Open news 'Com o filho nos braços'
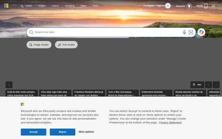 click(122, 93)
